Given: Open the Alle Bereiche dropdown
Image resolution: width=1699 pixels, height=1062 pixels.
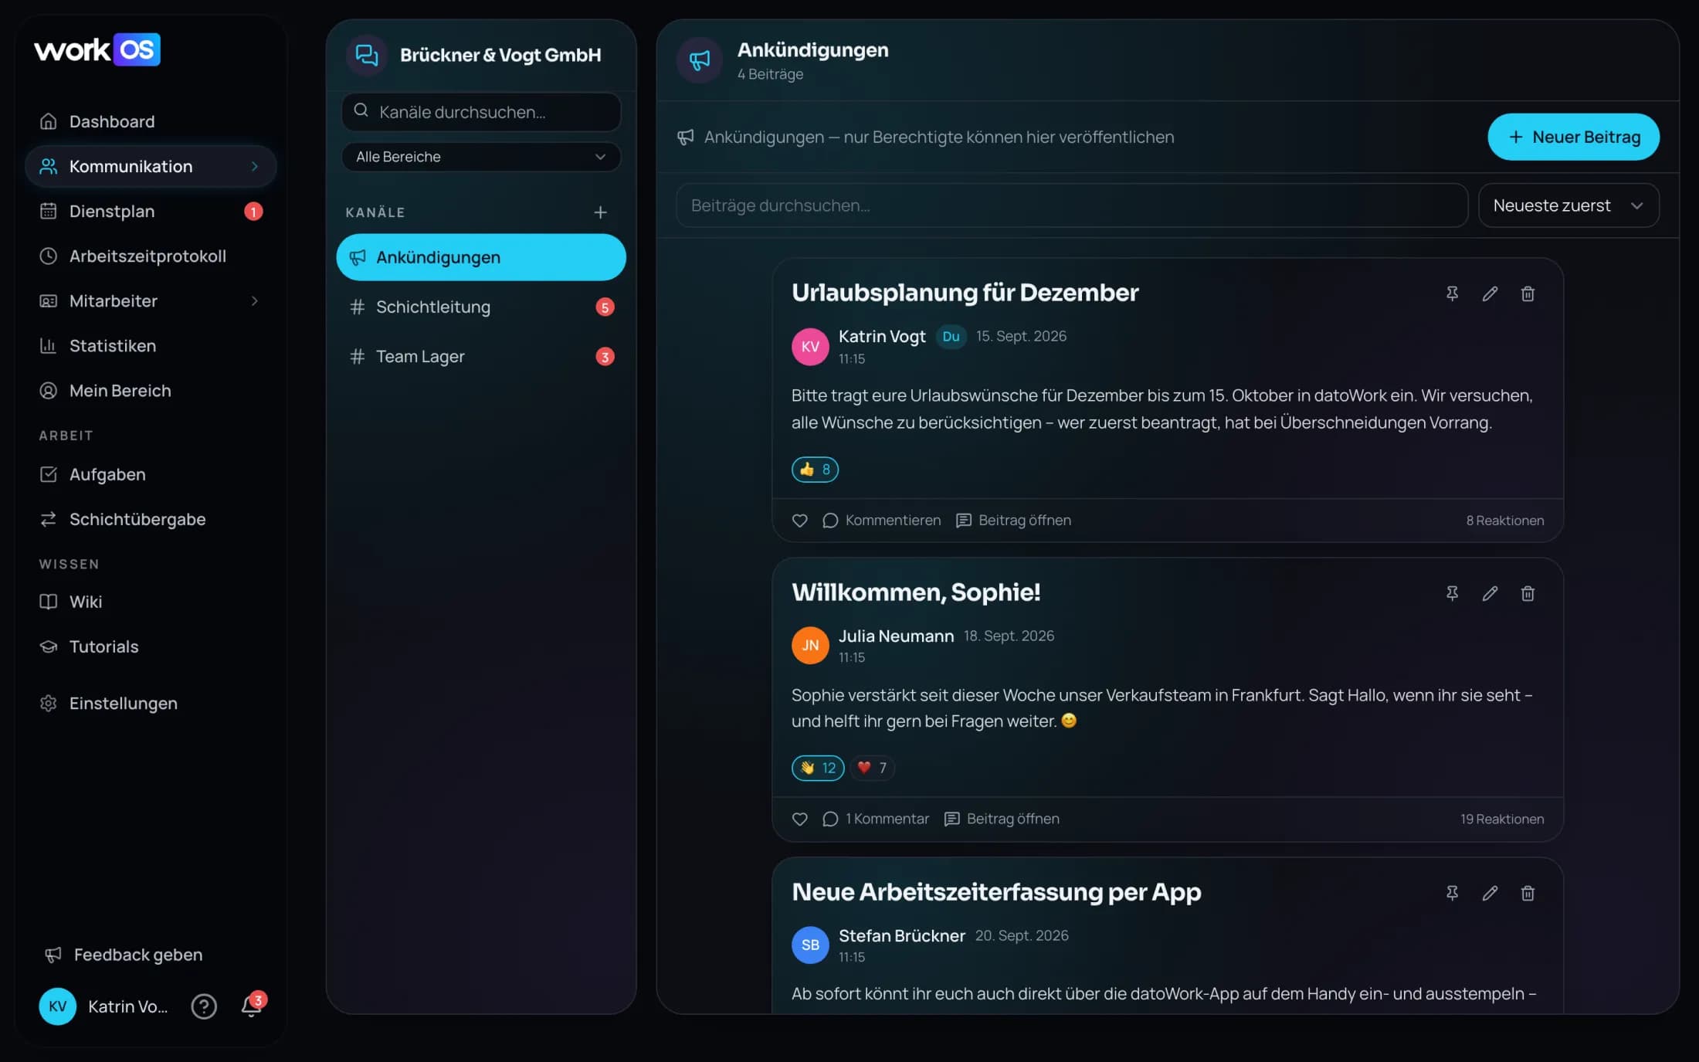Looking at the screenshot, I should point(481,157).
